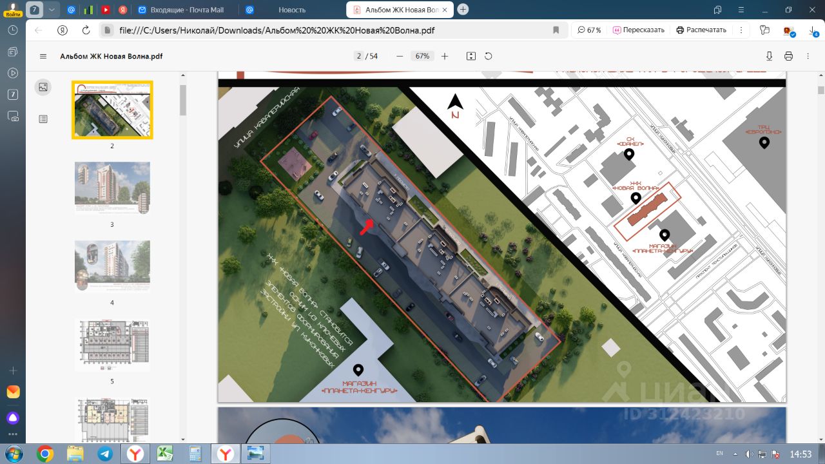Print PDF using viewer printer icon
Screen dimensions: 825x464
tap(788, 56)
